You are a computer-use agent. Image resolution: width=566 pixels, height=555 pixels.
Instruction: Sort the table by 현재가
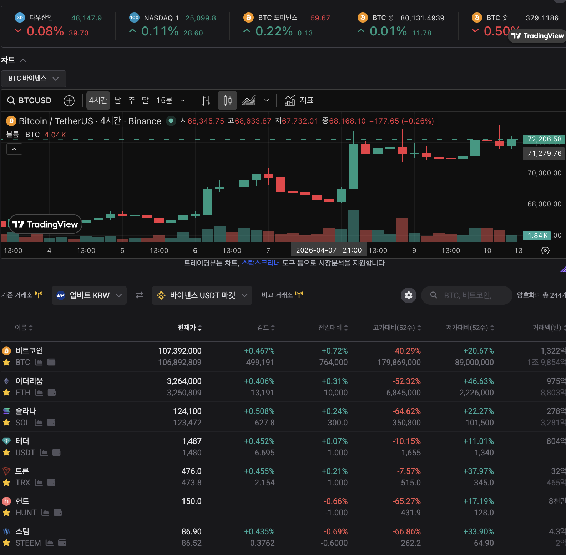[190, 327]
